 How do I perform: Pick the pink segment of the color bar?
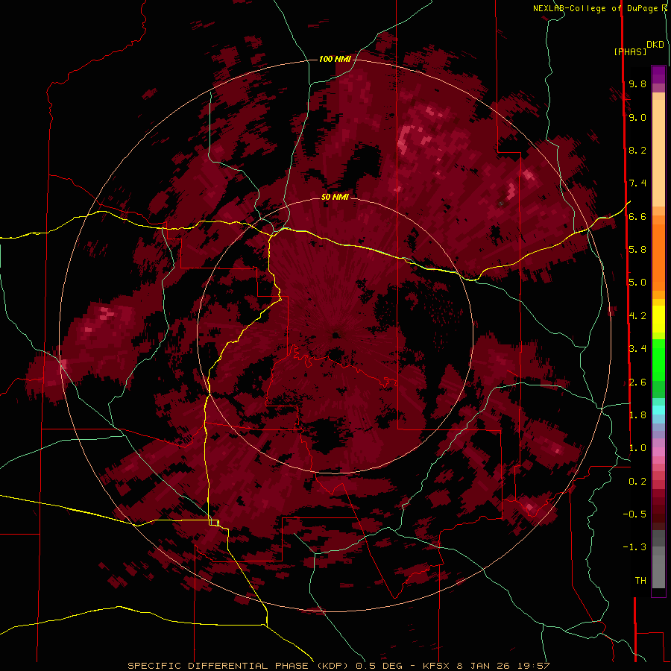pyautogui.click(x=658, y=452)
